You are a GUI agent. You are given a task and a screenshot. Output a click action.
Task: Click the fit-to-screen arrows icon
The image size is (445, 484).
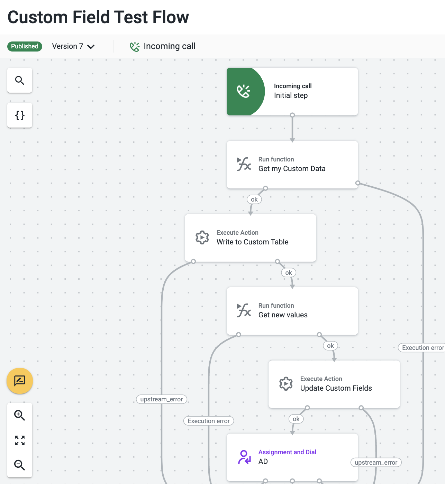pos(20,440)
